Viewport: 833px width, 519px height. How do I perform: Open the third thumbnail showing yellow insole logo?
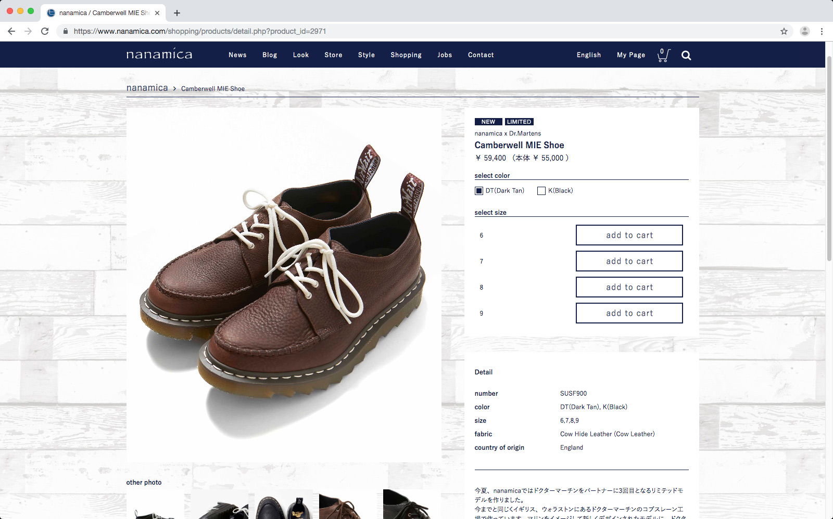coord(284,504)
